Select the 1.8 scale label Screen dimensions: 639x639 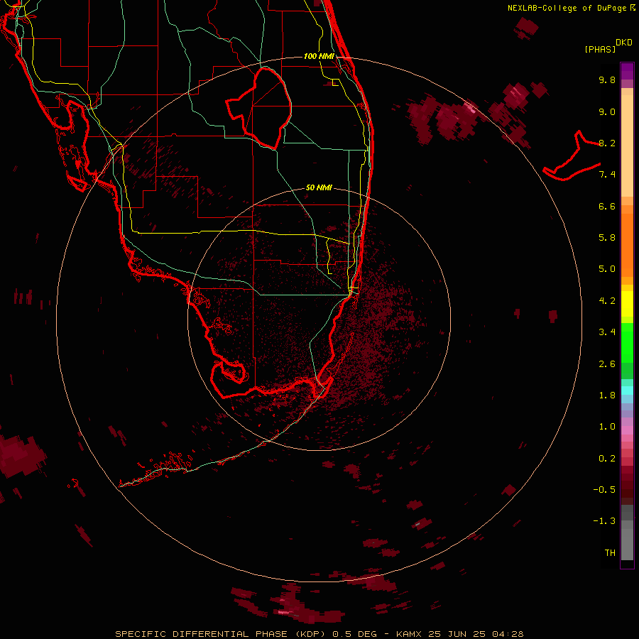pyautogui.click(x=607, y=395)
